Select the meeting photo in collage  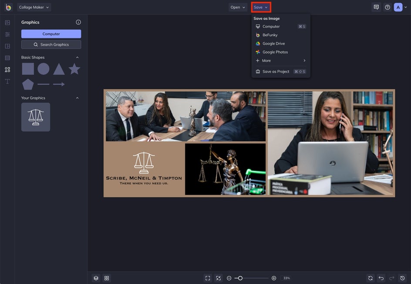(x=185, y=116)
